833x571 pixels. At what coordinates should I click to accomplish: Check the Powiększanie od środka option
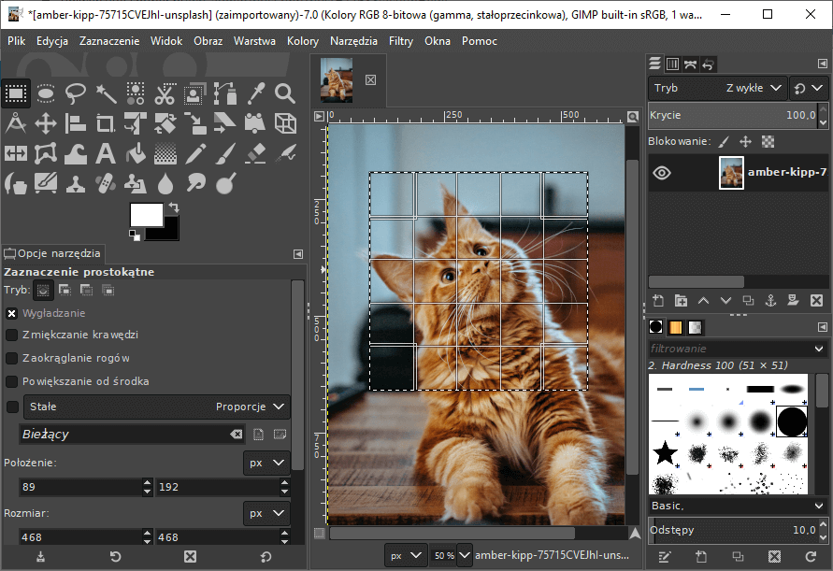point(12,381)
